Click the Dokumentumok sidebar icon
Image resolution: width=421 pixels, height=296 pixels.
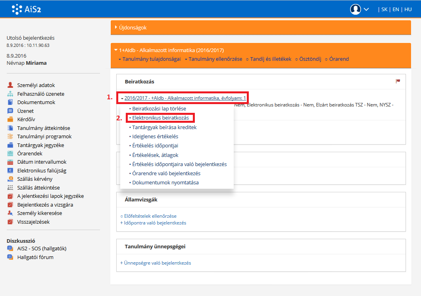point(10,103)
